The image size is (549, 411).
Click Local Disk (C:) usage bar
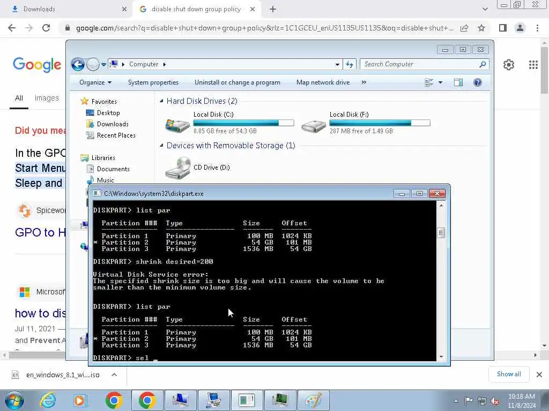click(244, 123)
